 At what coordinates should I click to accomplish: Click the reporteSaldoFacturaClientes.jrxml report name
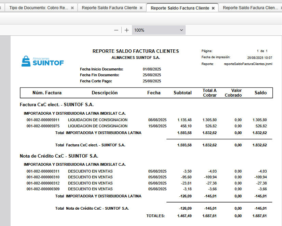point(248,64)
